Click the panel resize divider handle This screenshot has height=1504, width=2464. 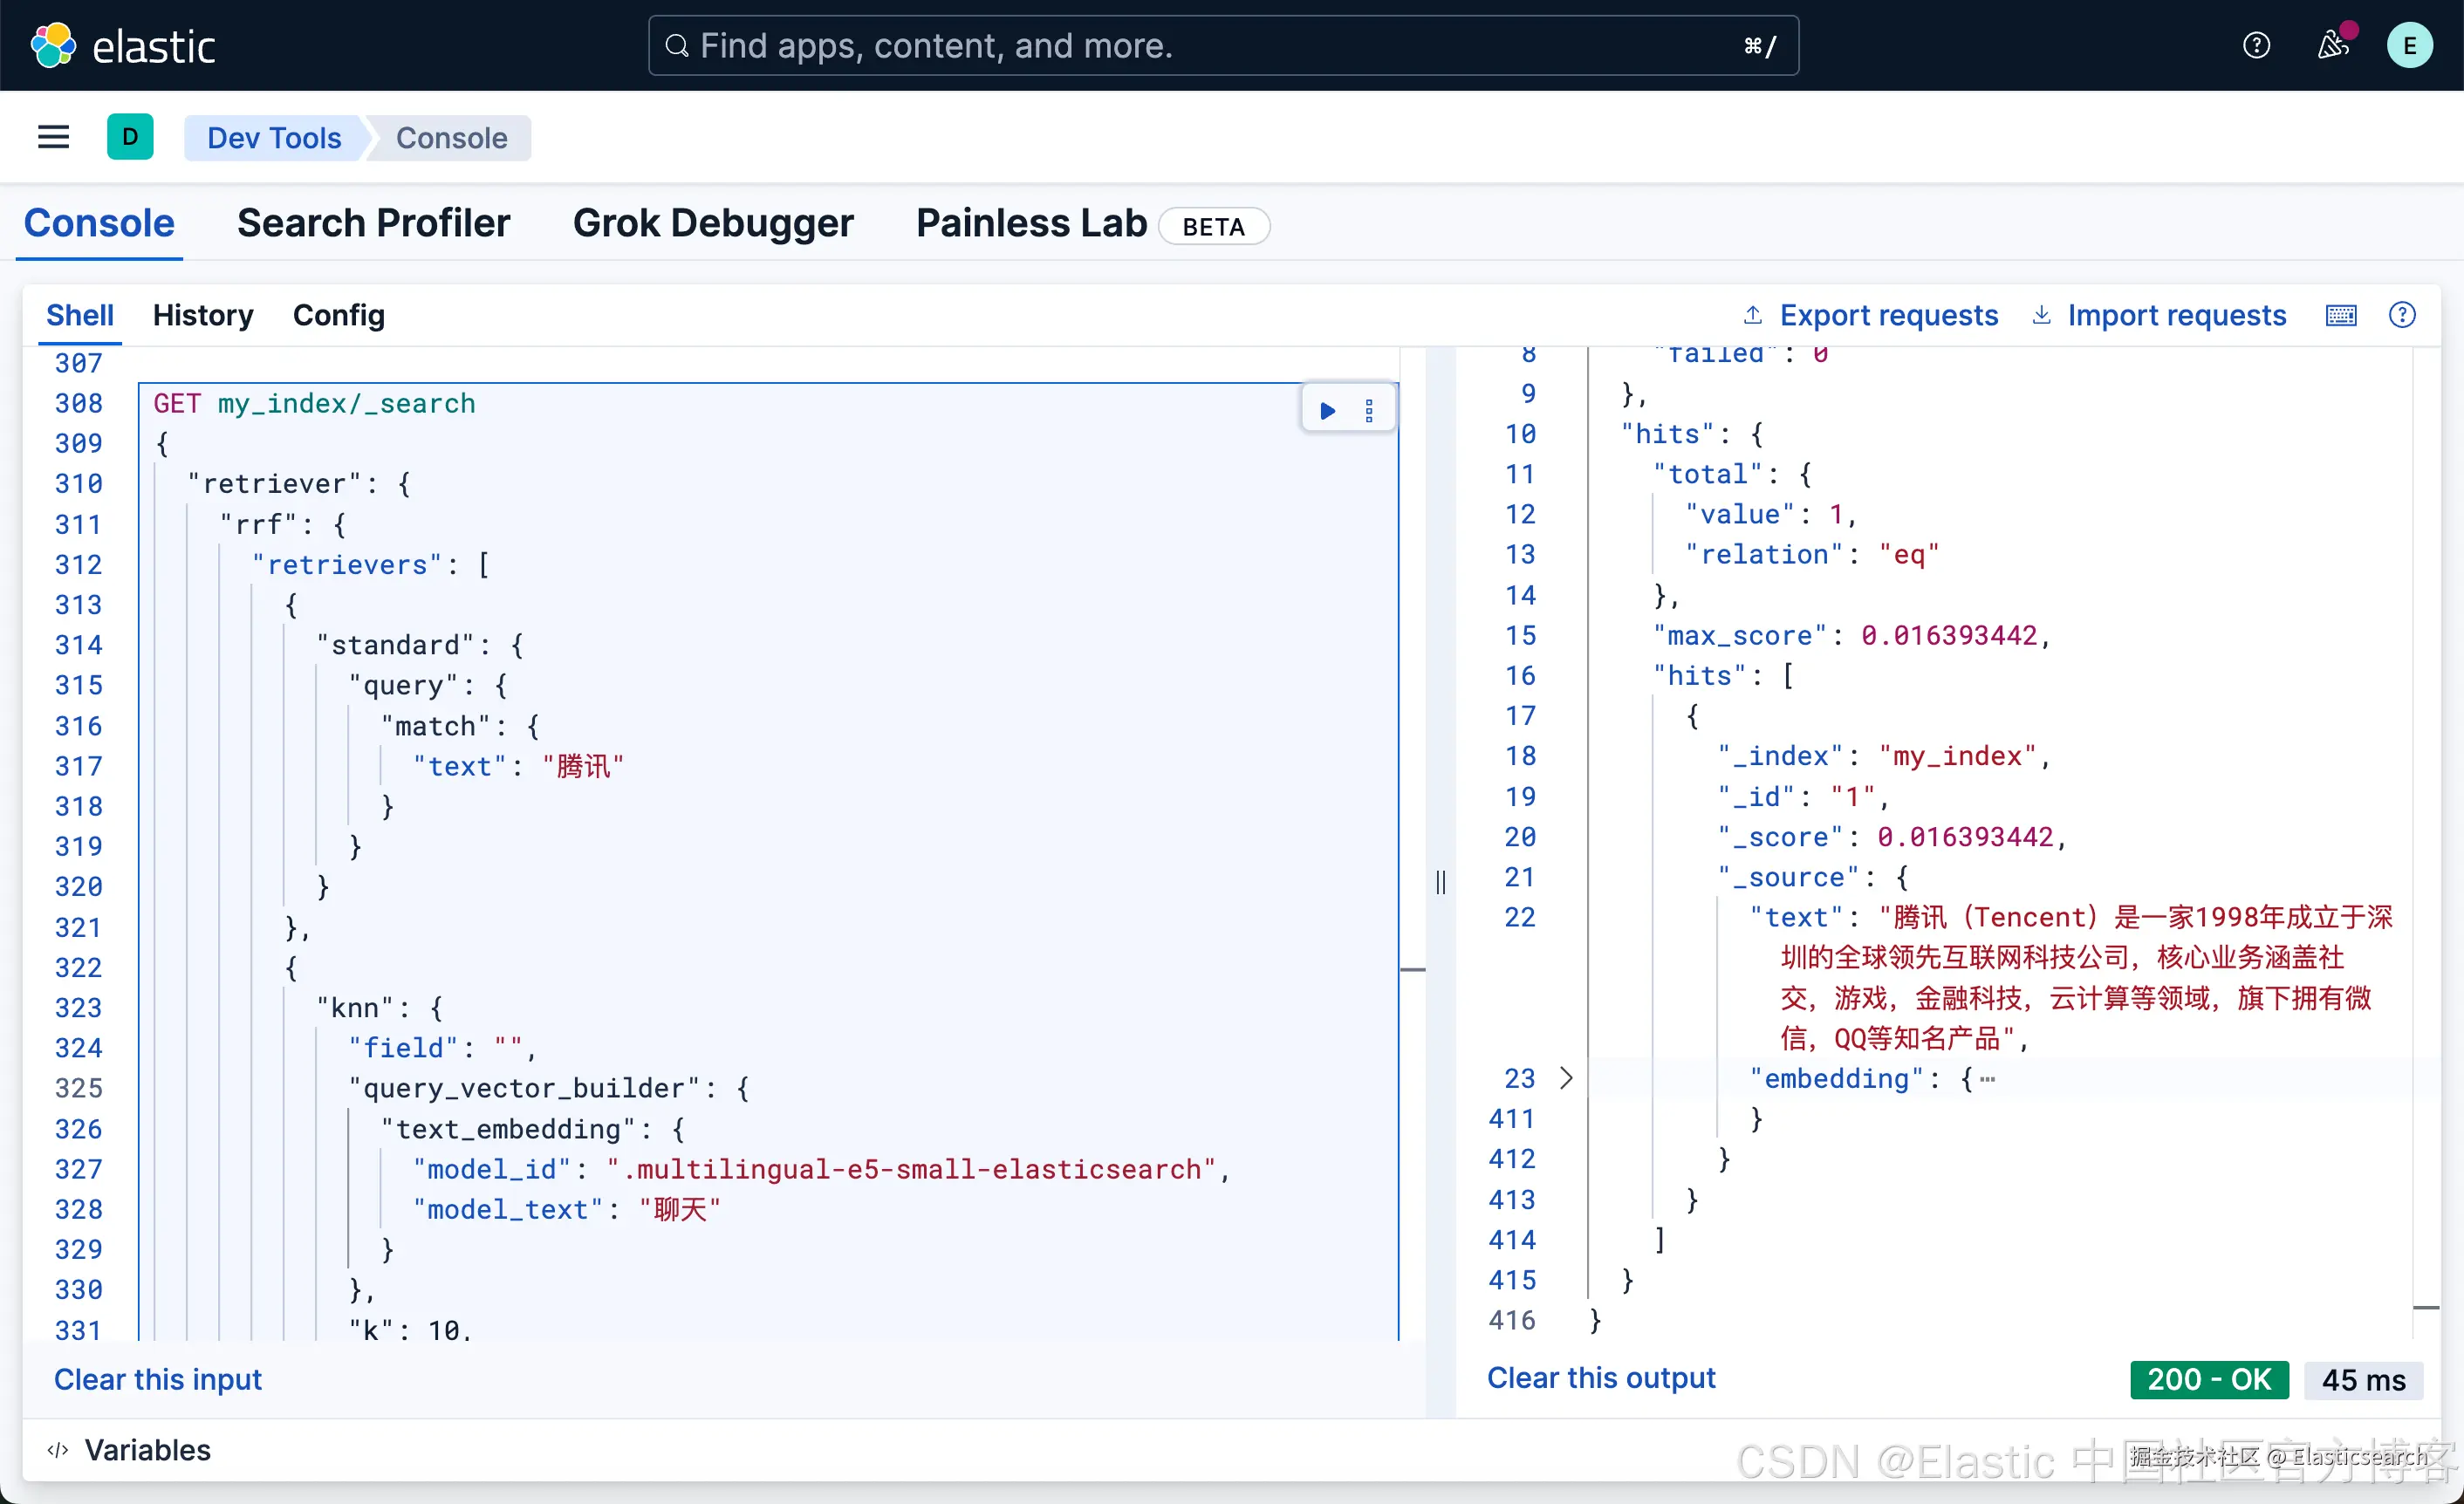(1440, 882)
